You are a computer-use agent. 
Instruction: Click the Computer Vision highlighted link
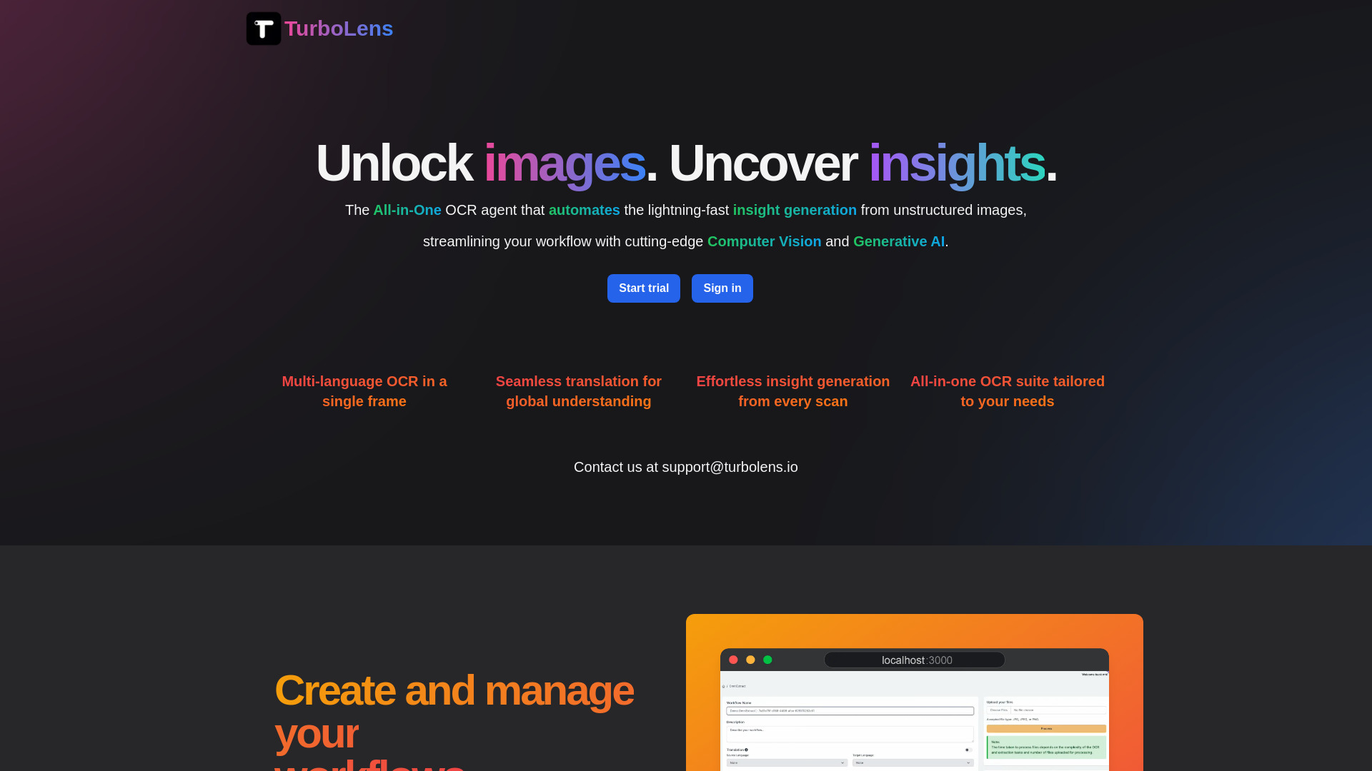coord(764,242)
